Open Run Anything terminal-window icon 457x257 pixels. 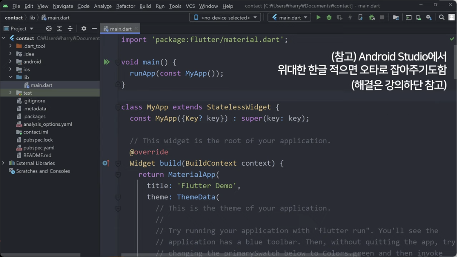click(x=409, y=18)
